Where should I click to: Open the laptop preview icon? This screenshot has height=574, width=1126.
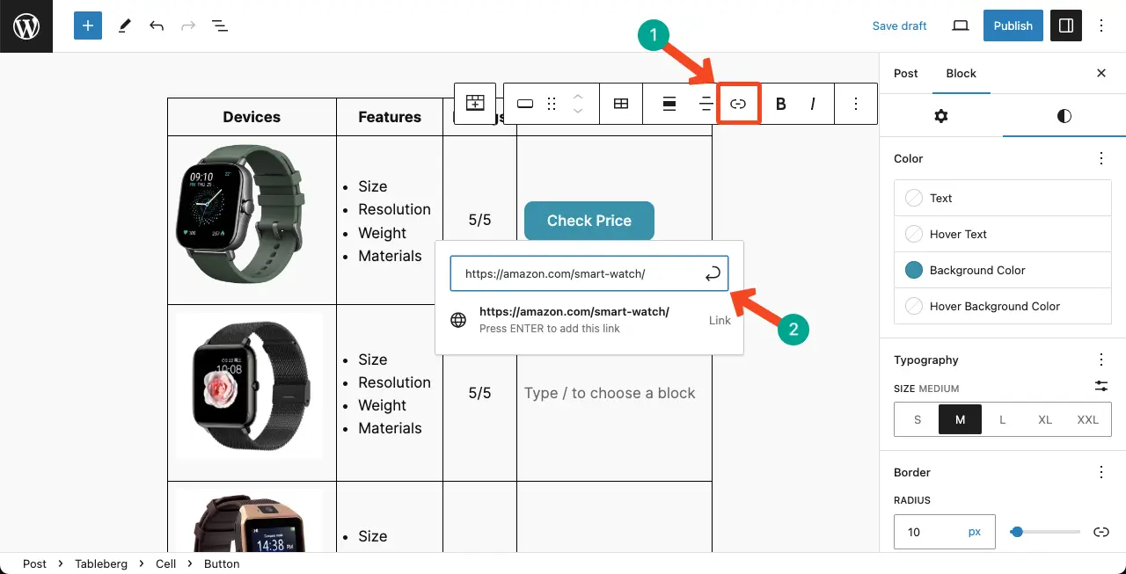(x=961, y=26)
